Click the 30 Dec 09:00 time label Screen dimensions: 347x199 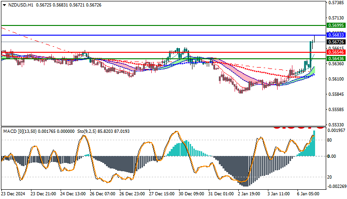coord(192,194)
